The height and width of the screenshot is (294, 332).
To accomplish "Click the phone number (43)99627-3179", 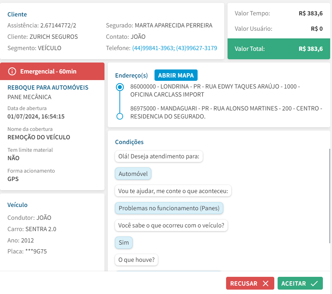I will tap(196, 48).
